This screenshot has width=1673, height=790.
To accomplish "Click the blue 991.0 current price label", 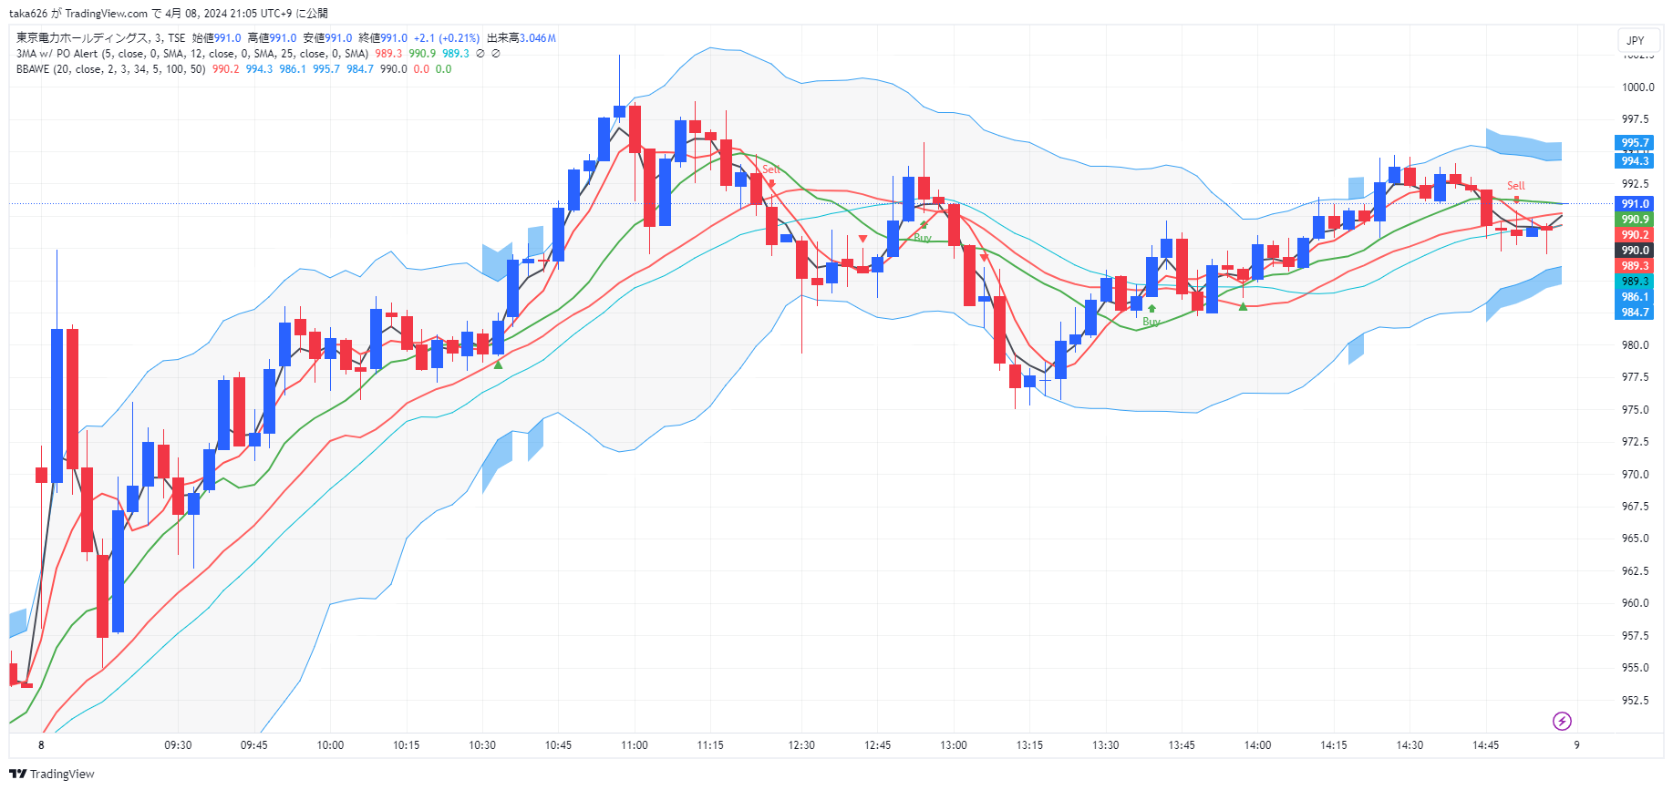I will point(1635,204).
